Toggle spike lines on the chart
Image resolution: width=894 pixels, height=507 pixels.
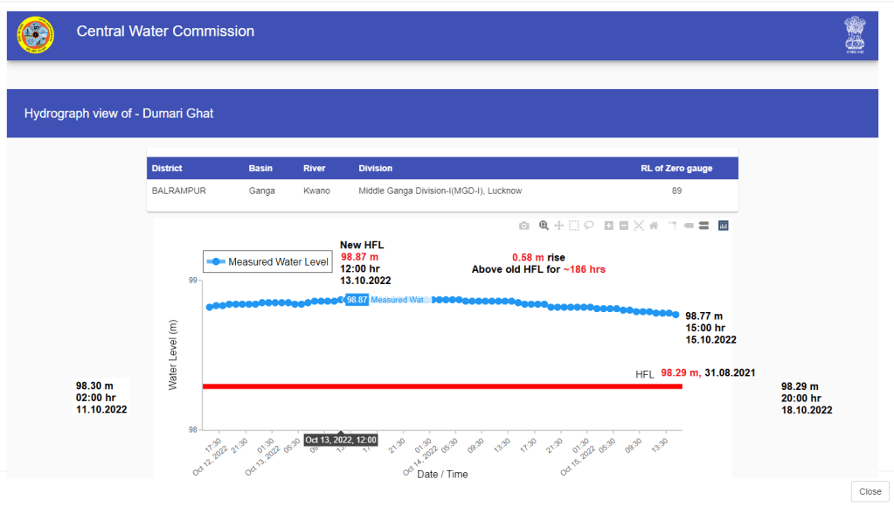pyautogui.click(x=673, y=226)
